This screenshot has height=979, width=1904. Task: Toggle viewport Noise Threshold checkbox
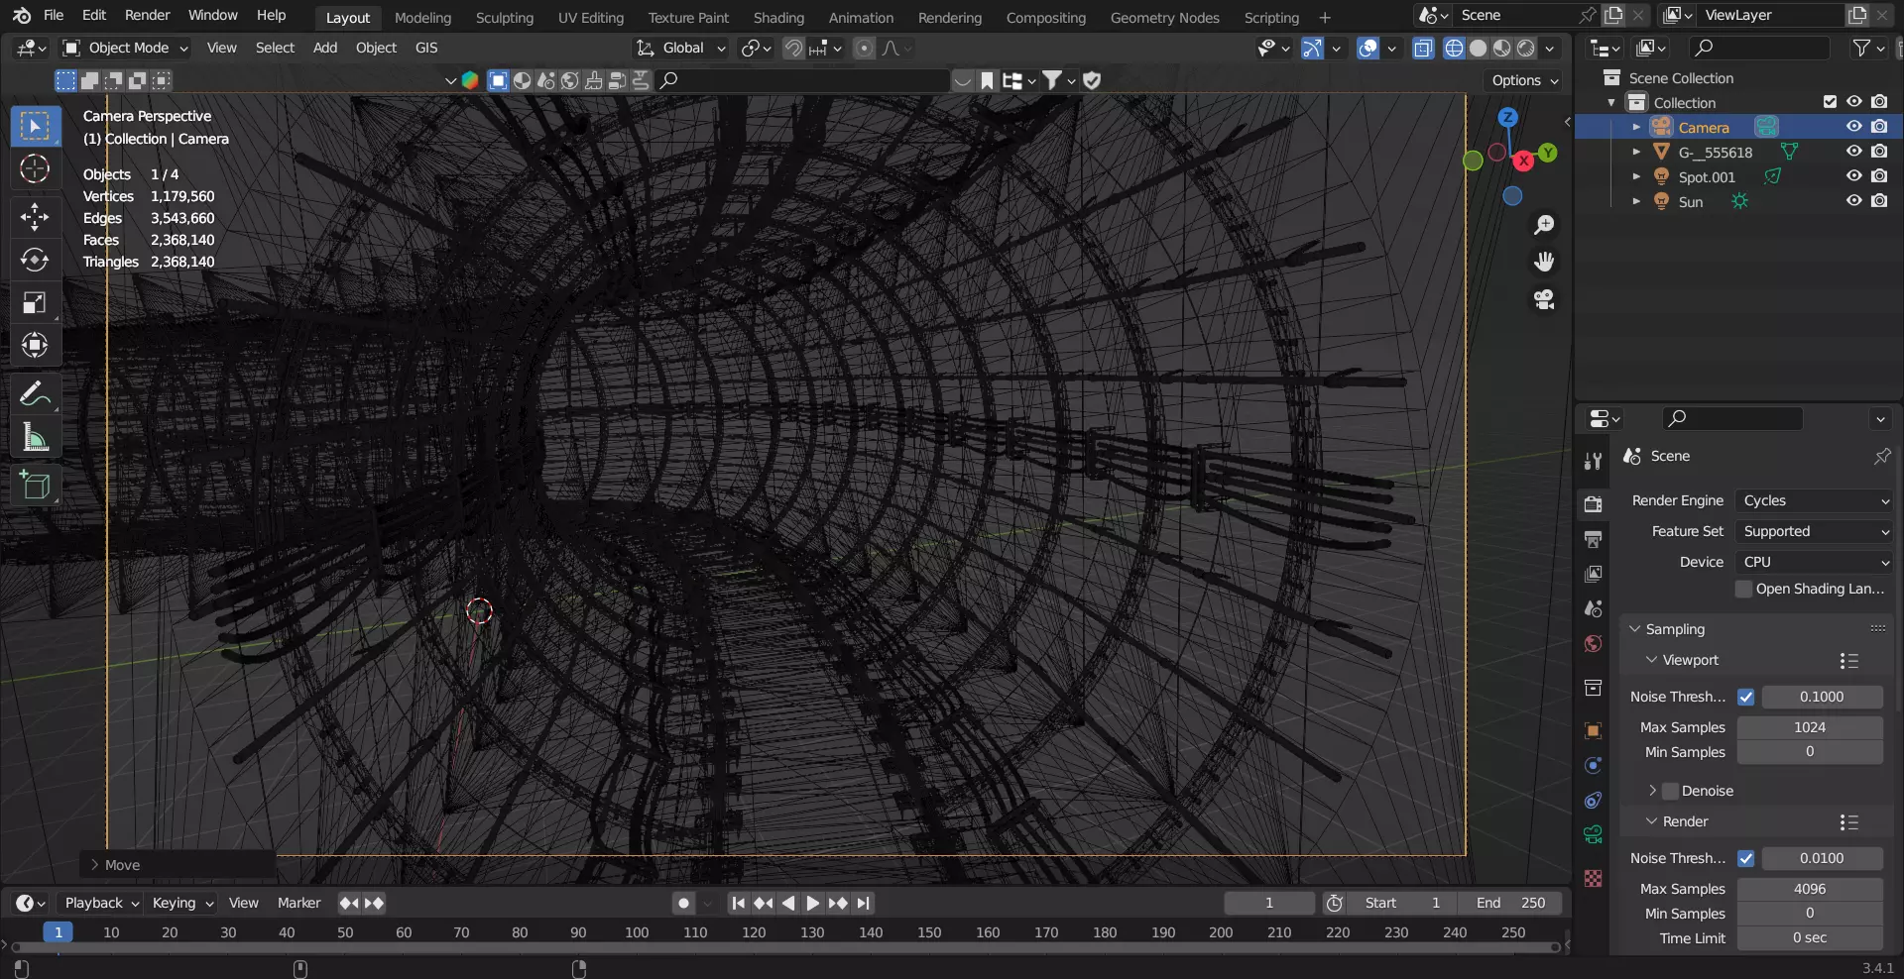click(1745, 697)
